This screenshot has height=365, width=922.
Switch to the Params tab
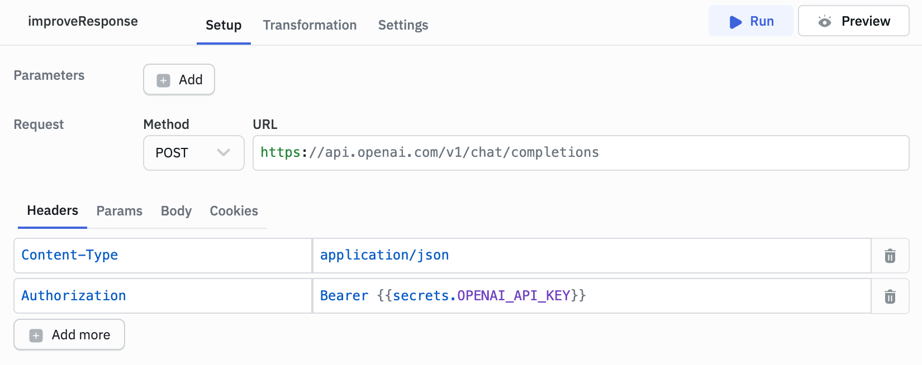[119, 211]
